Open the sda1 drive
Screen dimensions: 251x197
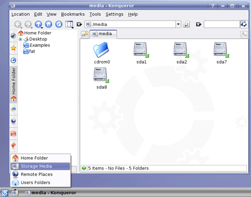tap(142, 53)
